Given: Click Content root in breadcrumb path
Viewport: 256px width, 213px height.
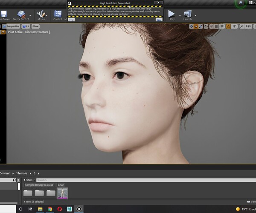Looking at the screenshot, I should click(x=5, y=173).
